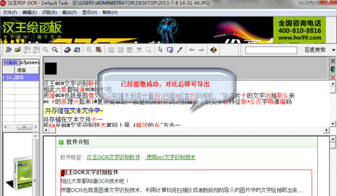The height and width of the screenshot is (196, 337).
Task: Click the recognized text line 并存储在文本文件十一
Action: coord(73,119)
